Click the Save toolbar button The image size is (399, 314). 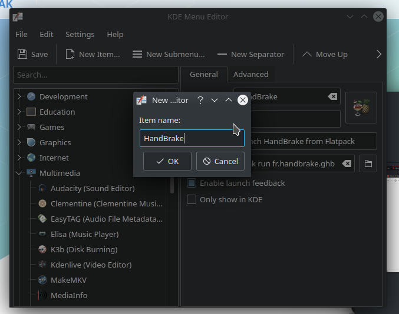32,54
